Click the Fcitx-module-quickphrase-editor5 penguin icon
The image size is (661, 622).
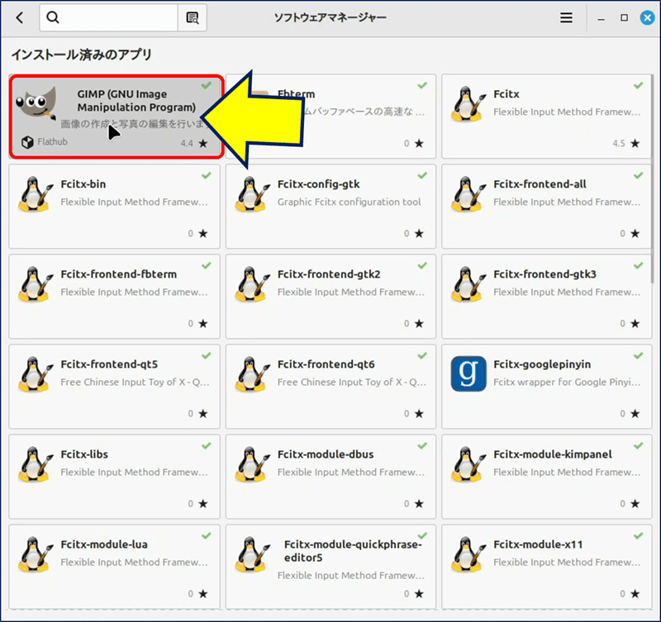pyautogui.click(x=252, y=554)
